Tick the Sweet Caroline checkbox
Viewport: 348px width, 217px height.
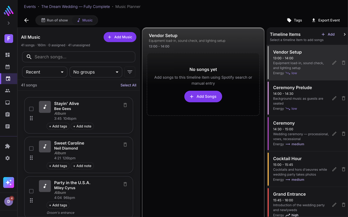(x=31, y=148)
